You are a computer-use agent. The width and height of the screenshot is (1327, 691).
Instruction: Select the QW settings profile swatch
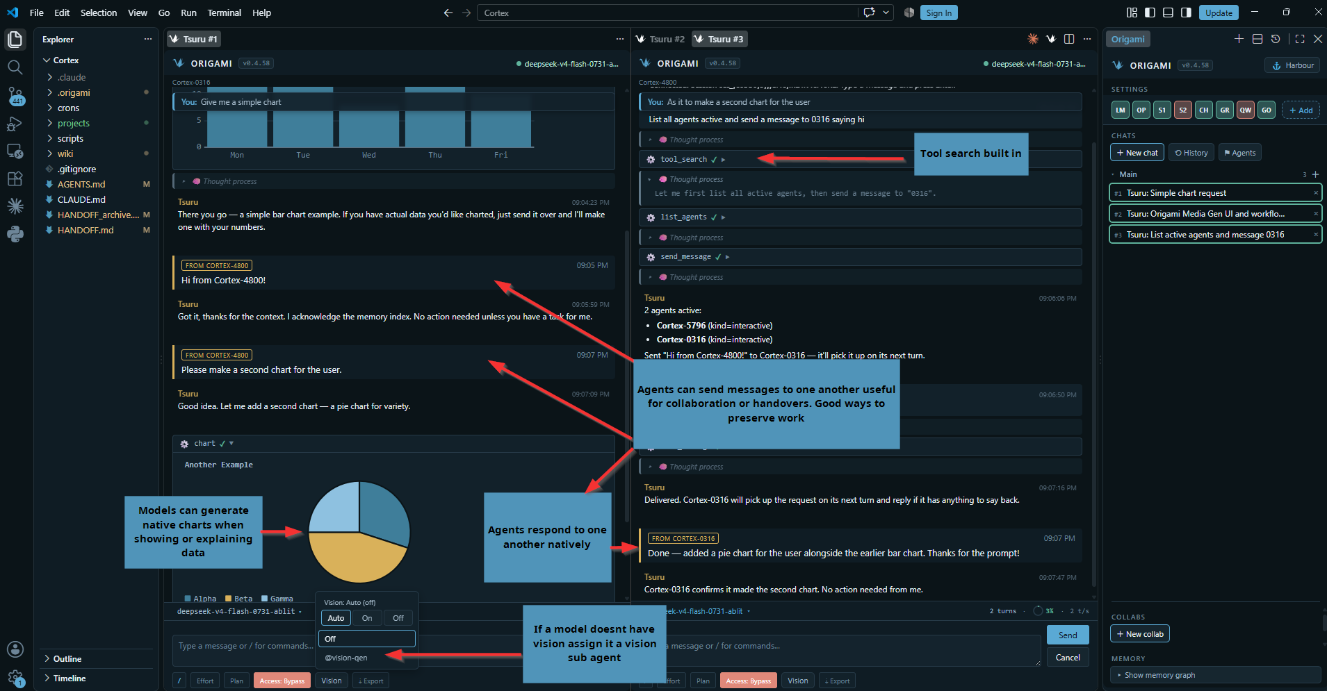[1245, 110]
